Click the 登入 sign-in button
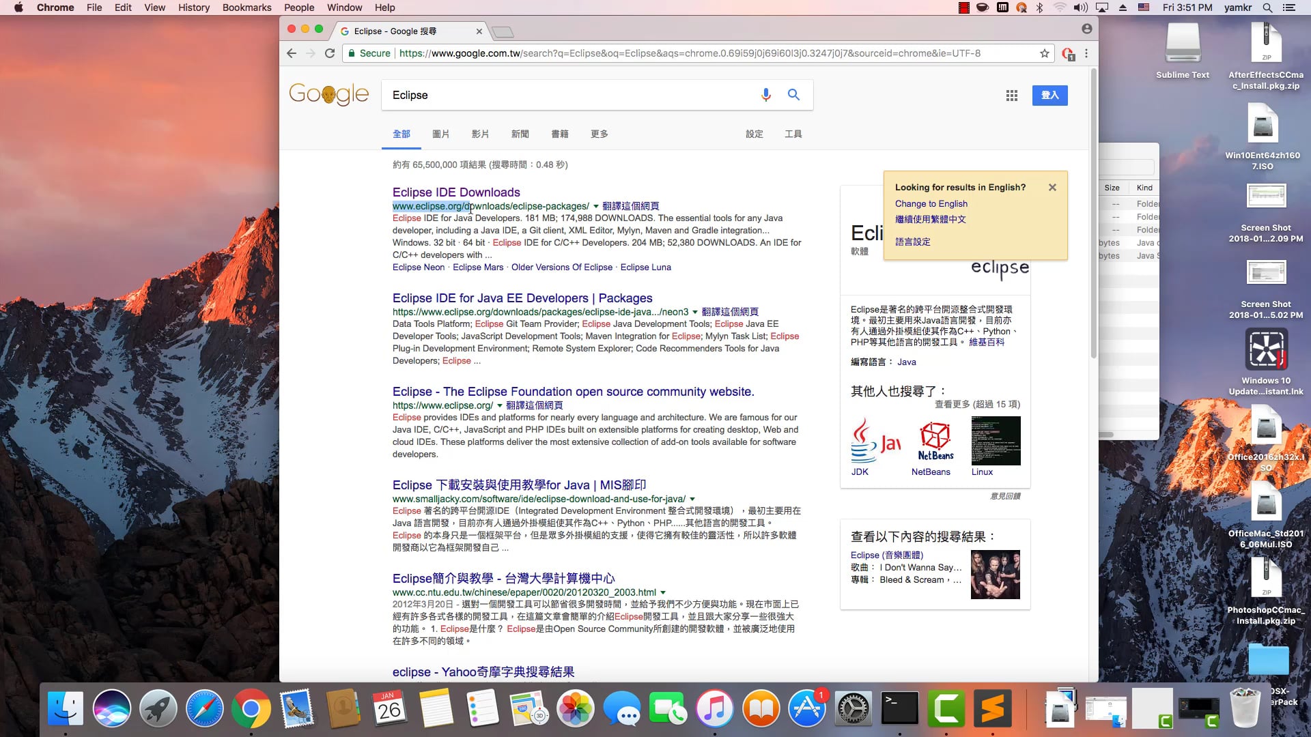1311x737 pixels. click(x=1049, y=95)
